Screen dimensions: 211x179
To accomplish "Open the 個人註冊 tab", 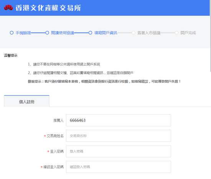I will [26, 101].
